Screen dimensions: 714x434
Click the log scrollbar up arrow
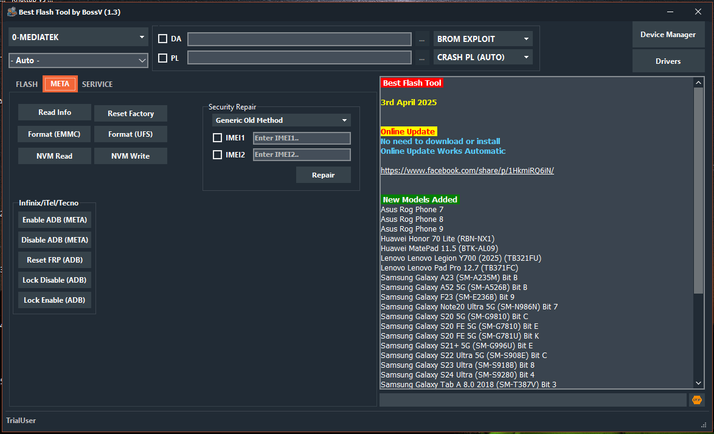coord(699,82)
